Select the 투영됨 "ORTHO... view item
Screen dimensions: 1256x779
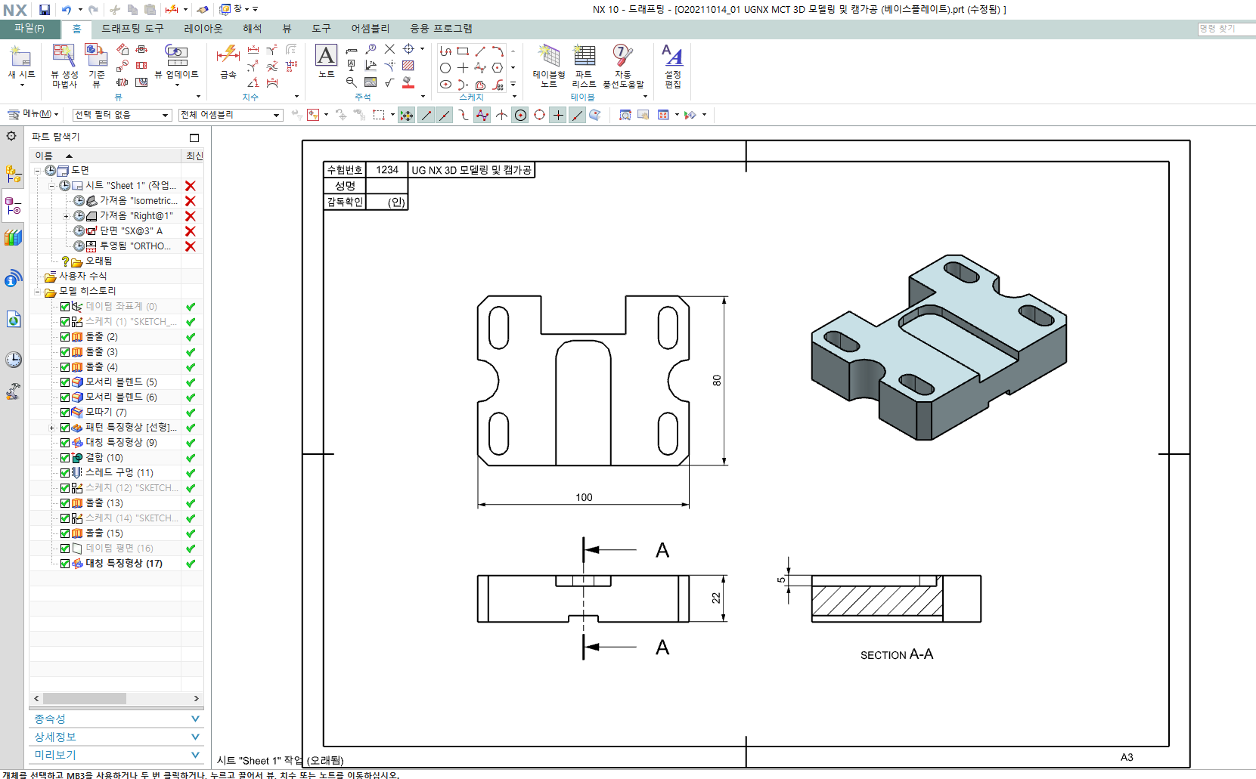click(x=122, y=246)
